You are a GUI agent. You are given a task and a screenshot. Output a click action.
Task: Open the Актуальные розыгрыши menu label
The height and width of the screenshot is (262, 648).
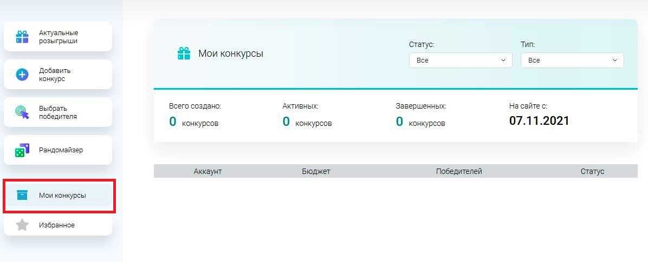tap(59, 37)
